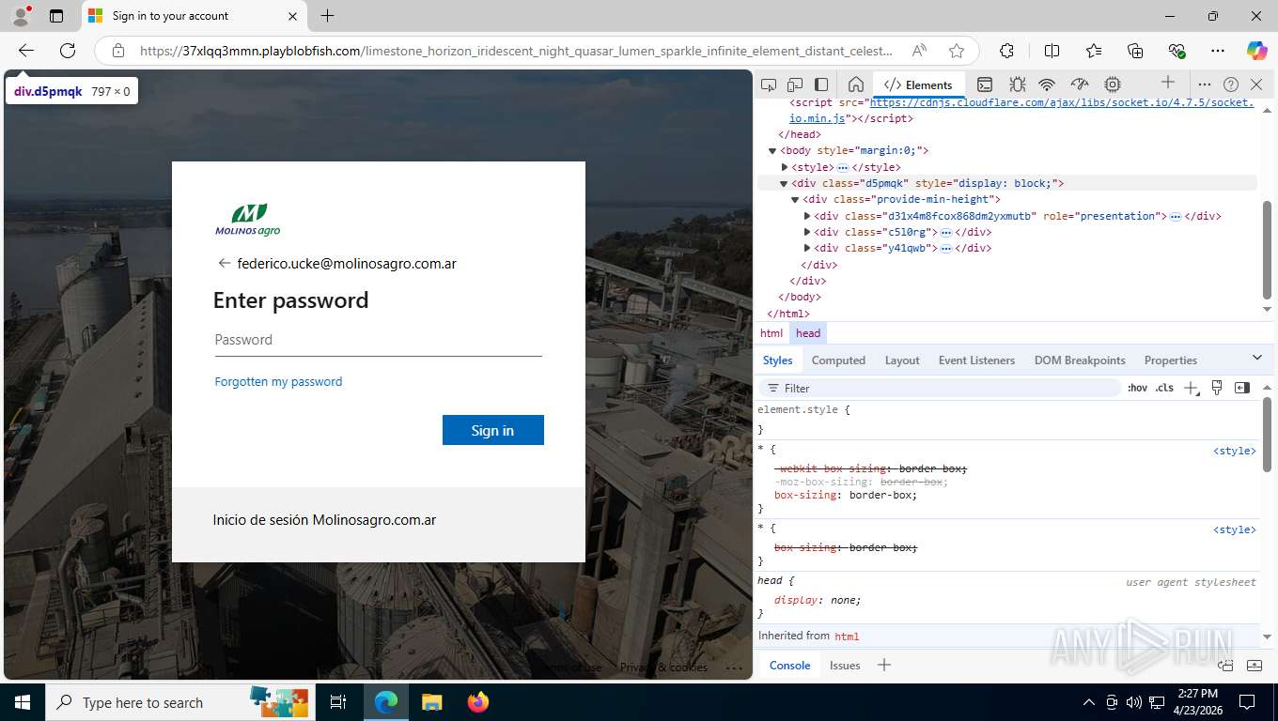Toggle the .cls element classes panel
The image size is (1278, 721).
(1164, 388)
